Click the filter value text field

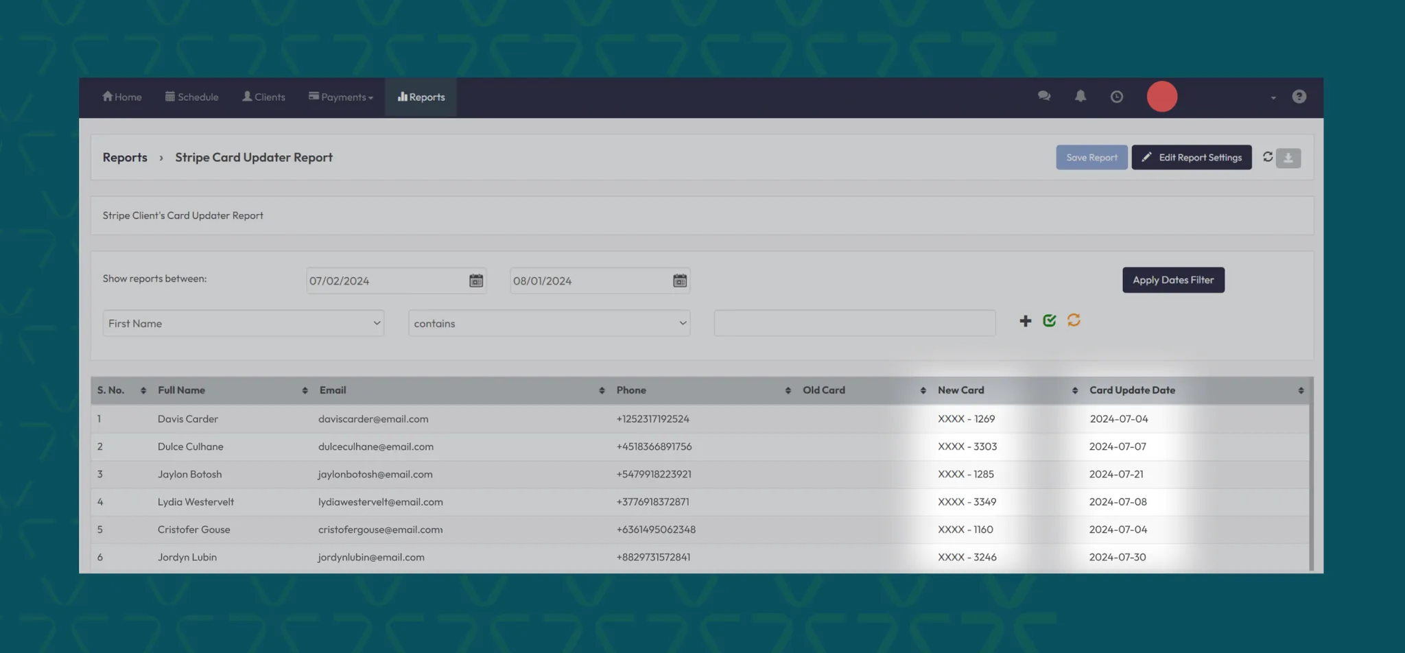854,323
